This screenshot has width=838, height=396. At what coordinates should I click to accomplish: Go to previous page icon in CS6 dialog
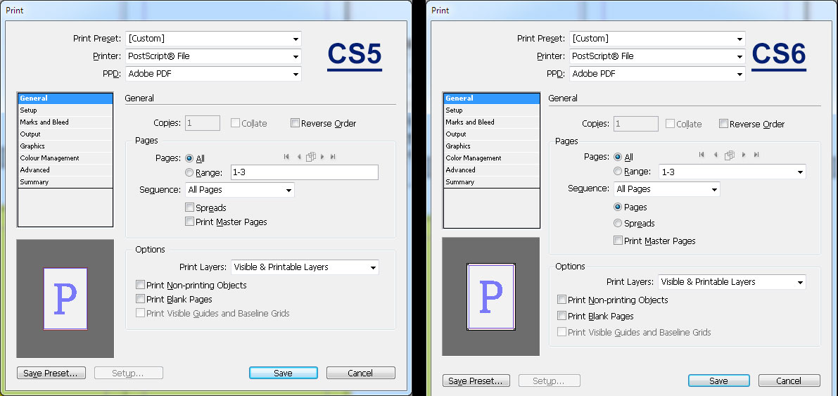pos(716,155)
